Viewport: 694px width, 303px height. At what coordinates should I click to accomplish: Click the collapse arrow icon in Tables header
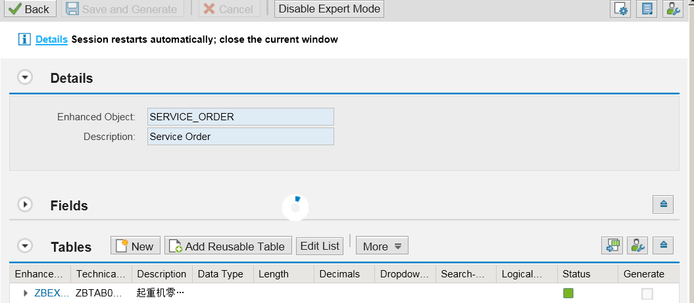[663, 246]
